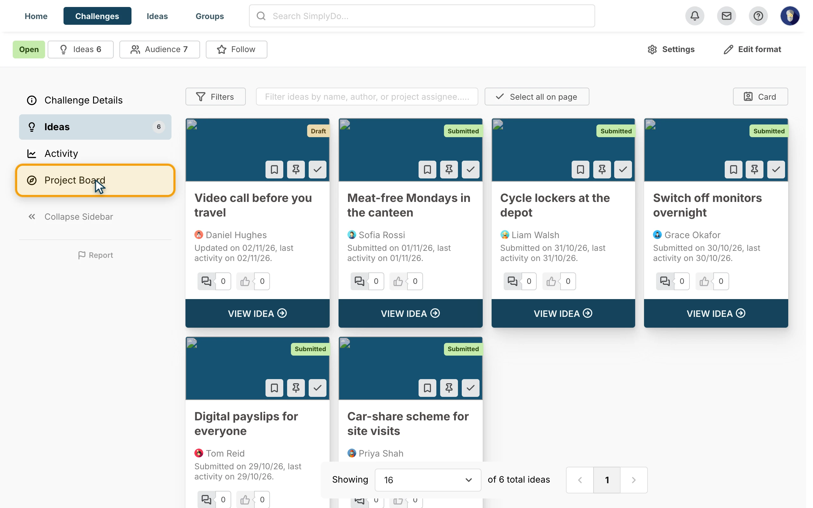
Task: Expand the Filters panel
Action: tap(215, 97)
